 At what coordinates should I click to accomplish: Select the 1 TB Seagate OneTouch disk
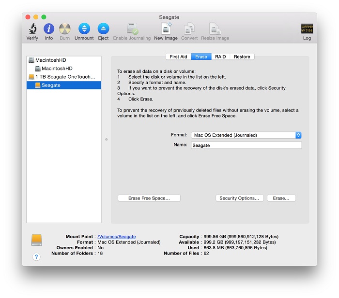pos(64,77)
